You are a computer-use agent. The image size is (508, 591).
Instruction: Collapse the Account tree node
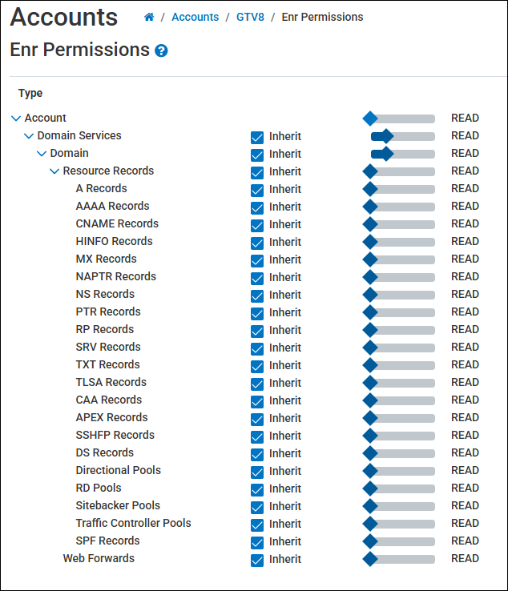click(x=16, y=119)
